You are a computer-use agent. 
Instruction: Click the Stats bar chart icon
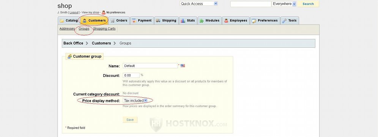coord(183,21)
